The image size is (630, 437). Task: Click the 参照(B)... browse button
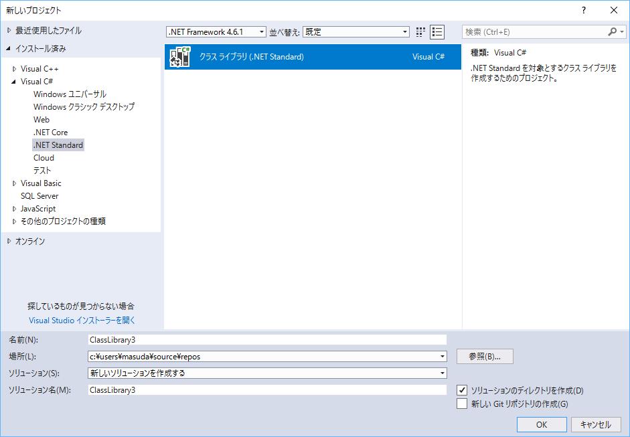pyautogui.click(x=484, y=356)
